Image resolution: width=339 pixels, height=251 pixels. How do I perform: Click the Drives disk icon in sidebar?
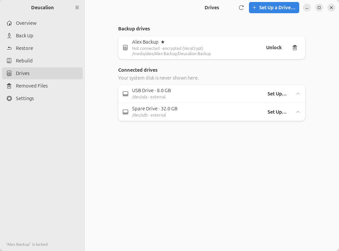(9, 73)
